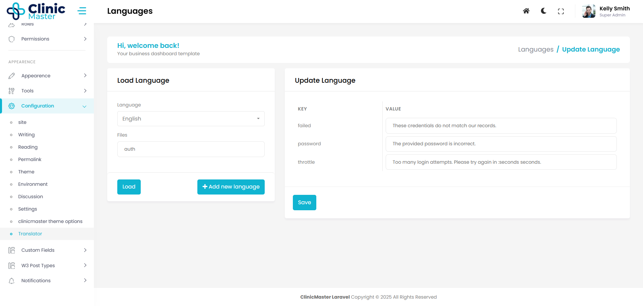Save the updated language values
The height and width of the screenshot is (306, 643).
[304, 203]
